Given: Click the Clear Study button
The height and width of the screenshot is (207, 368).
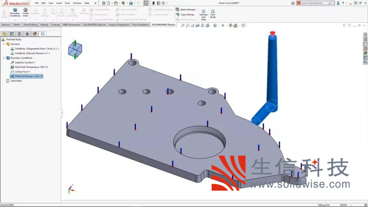Looking at the screenshot, I should (x=213, y=14).
